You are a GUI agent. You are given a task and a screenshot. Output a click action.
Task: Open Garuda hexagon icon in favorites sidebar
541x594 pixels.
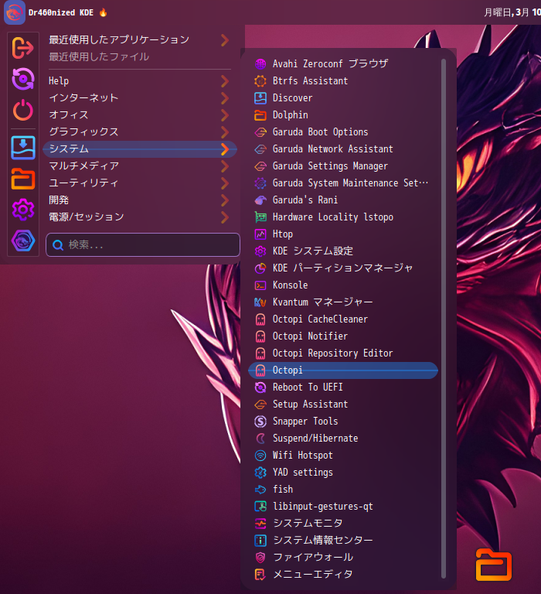23,241
